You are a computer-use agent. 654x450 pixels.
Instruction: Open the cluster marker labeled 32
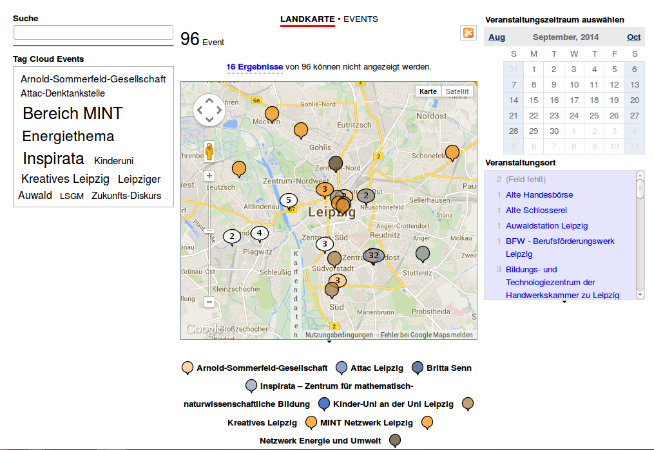(x=374, y=256)
